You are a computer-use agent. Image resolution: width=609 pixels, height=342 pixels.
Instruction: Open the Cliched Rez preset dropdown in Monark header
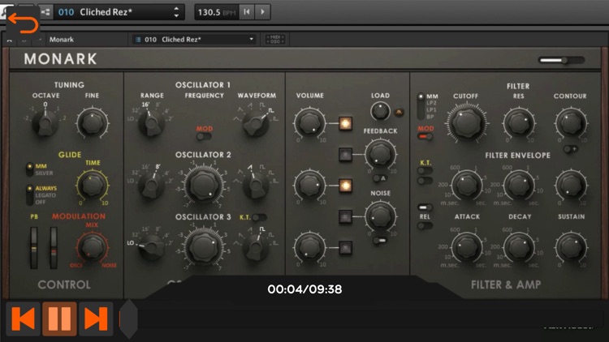194,39
